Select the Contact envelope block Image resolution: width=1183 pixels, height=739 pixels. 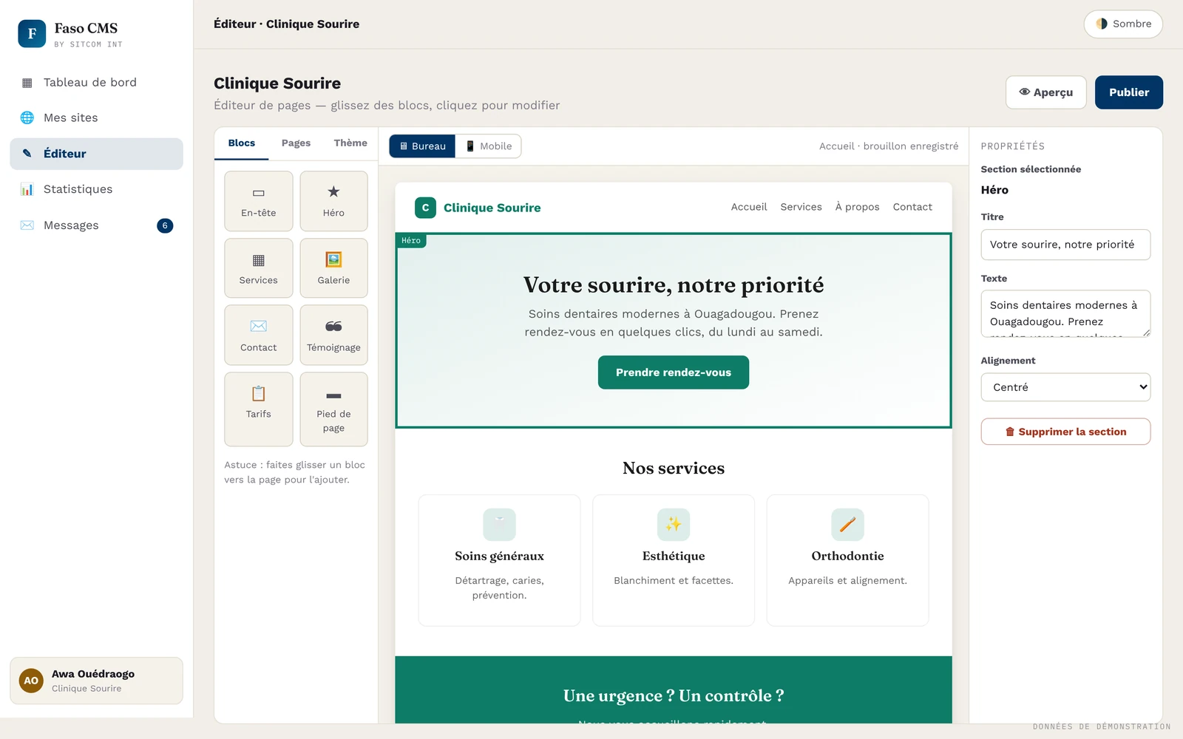coord(259,336)
